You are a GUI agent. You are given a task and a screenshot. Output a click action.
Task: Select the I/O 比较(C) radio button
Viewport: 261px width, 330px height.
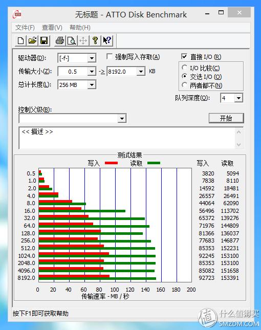coord(184,68)
